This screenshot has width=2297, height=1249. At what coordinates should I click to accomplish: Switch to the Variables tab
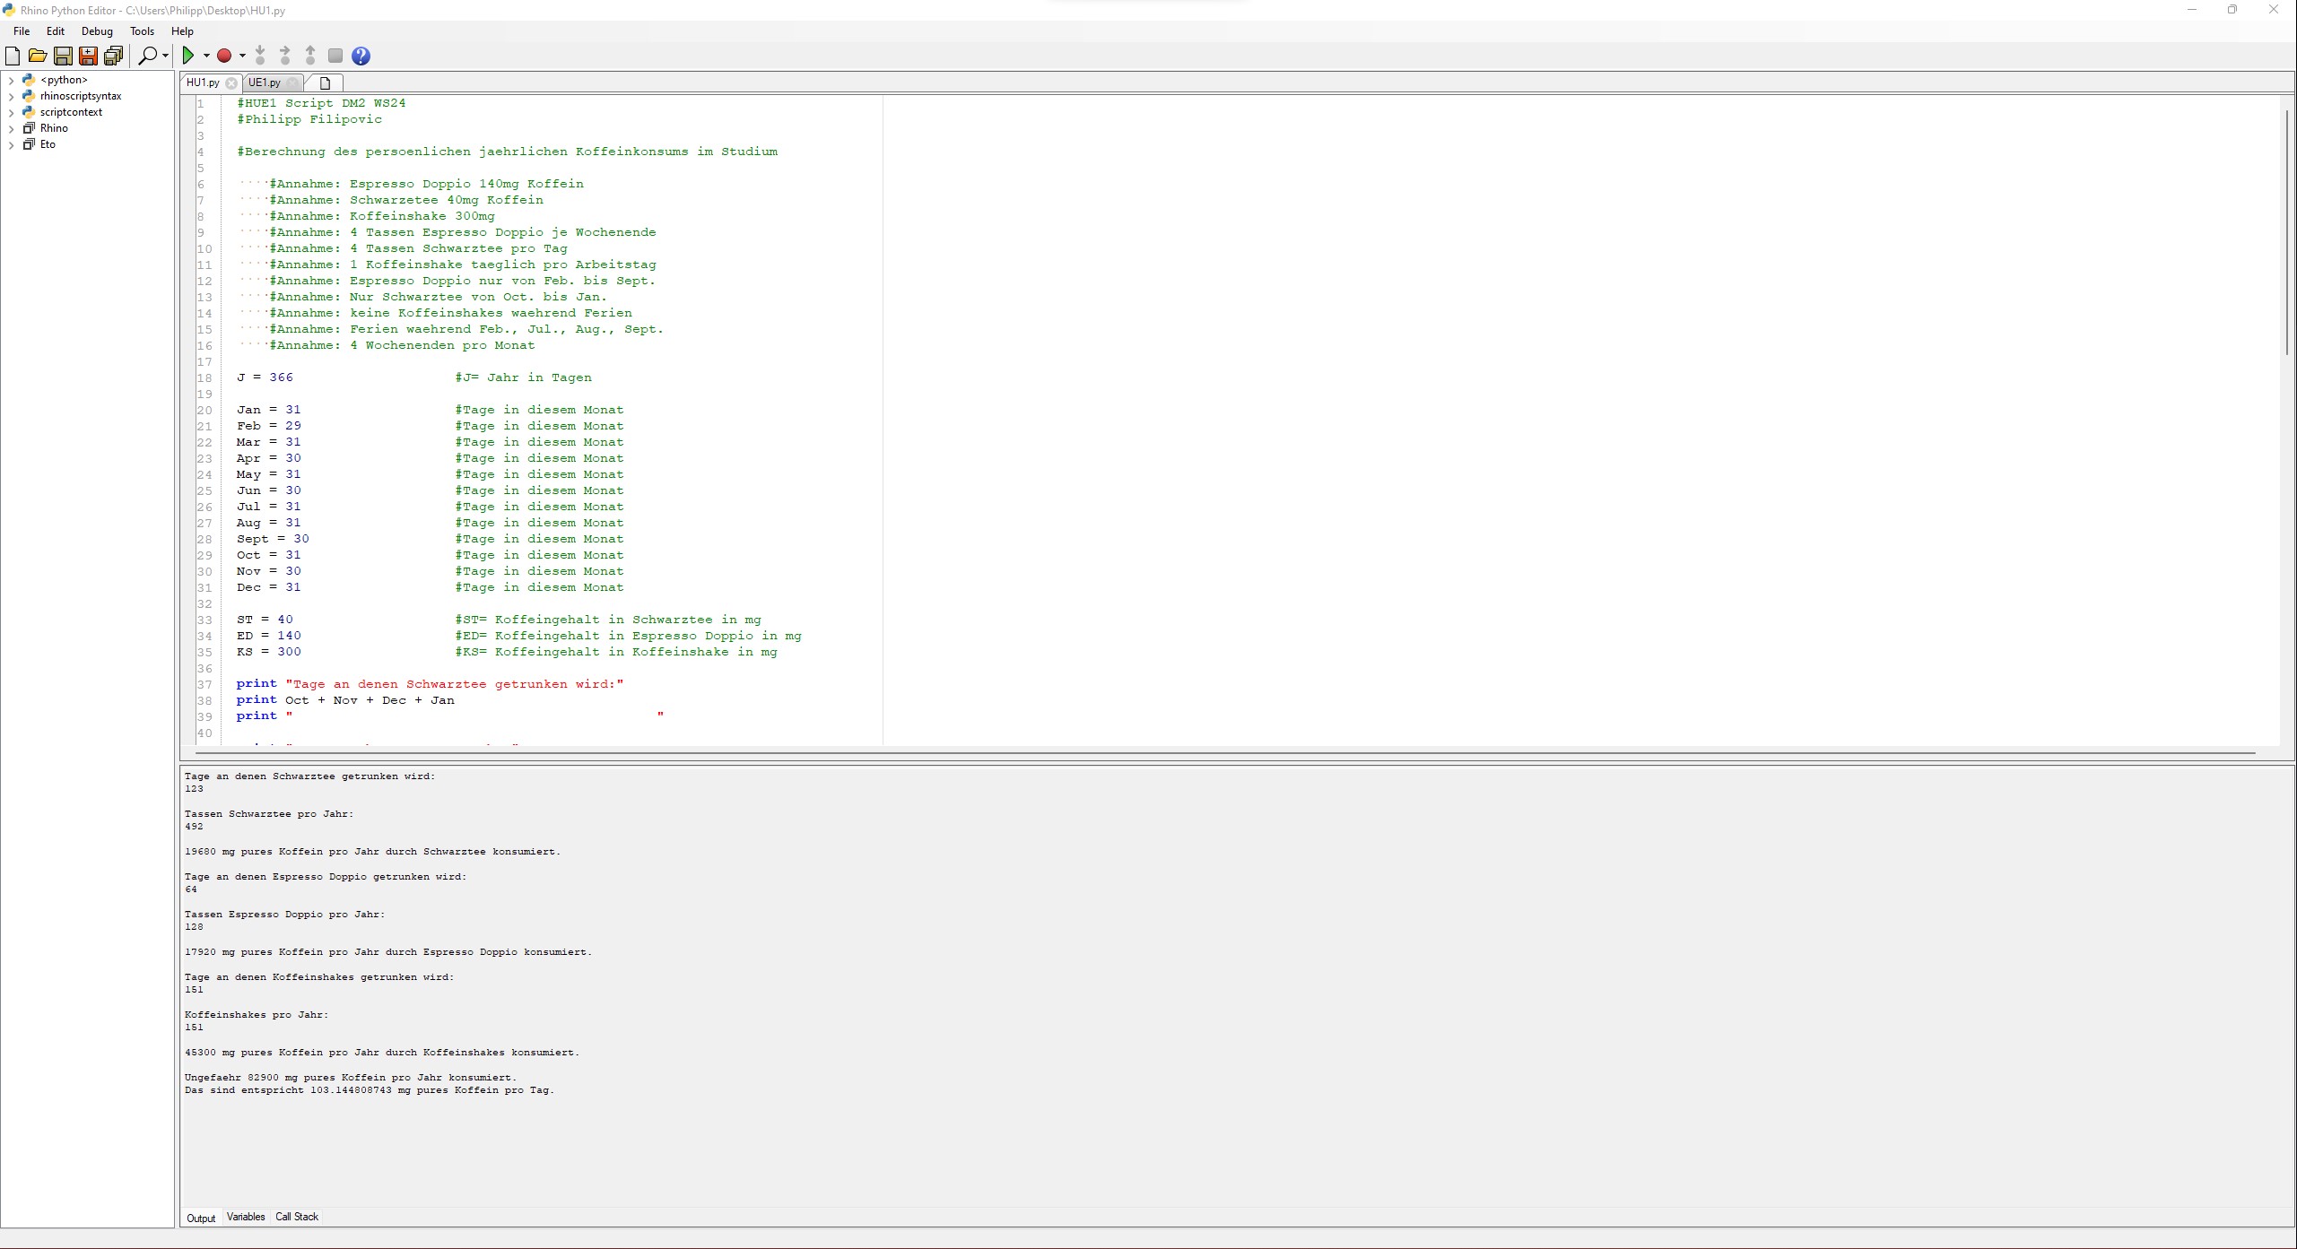[246, 1217]
